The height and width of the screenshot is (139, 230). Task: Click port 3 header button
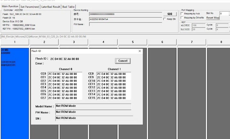pyautogui.click(x=74, y=42)
